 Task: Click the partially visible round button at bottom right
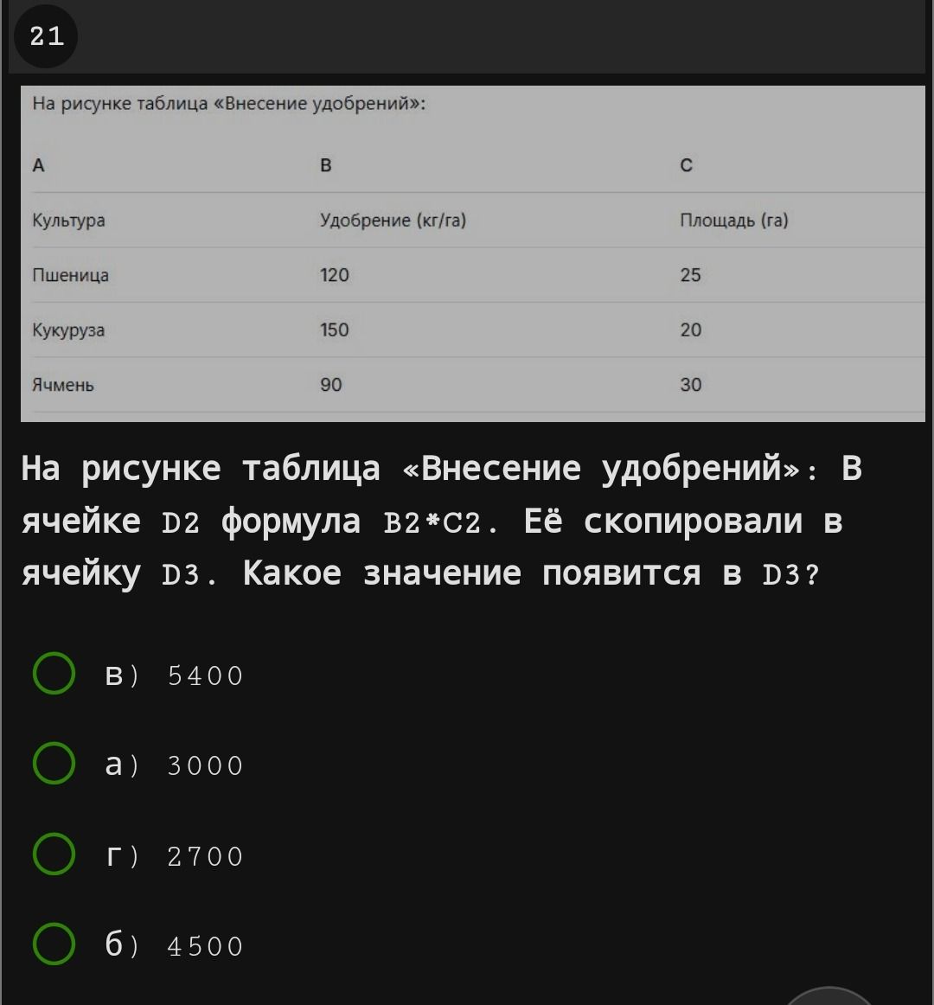(x=828, y=996)
